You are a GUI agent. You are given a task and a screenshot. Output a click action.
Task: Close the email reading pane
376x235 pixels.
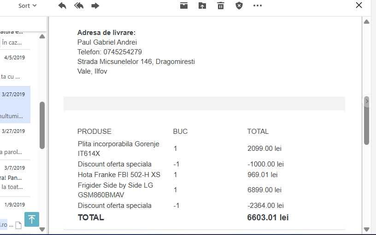359,6
